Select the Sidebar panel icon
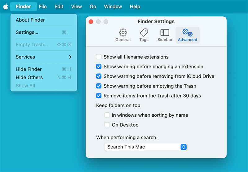The height and width of the screenshot is (172, 248). click(165, 32)
